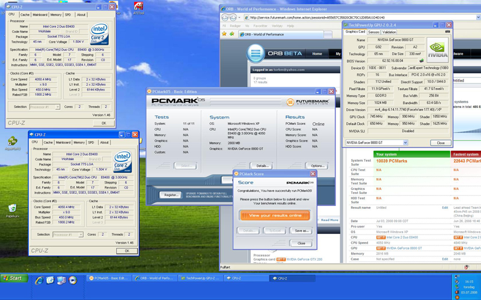
Task: Open the About tab in lower CPU-Z window
Action: click(x=104, y=142)
